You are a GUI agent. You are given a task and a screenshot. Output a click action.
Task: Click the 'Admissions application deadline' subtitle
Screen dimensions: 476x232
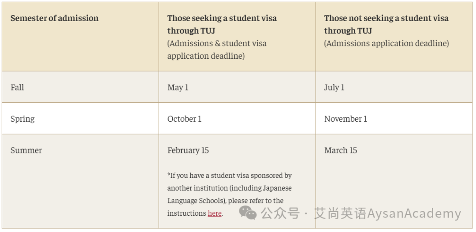point(387,43)
